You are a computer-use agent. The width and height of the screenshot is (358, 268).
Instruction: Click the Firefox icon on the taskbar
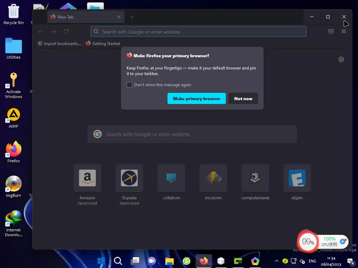pos(204,261)
